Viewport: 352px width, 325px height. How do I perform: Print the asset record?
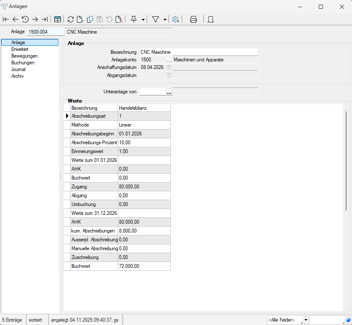click(x=193, y=19)
